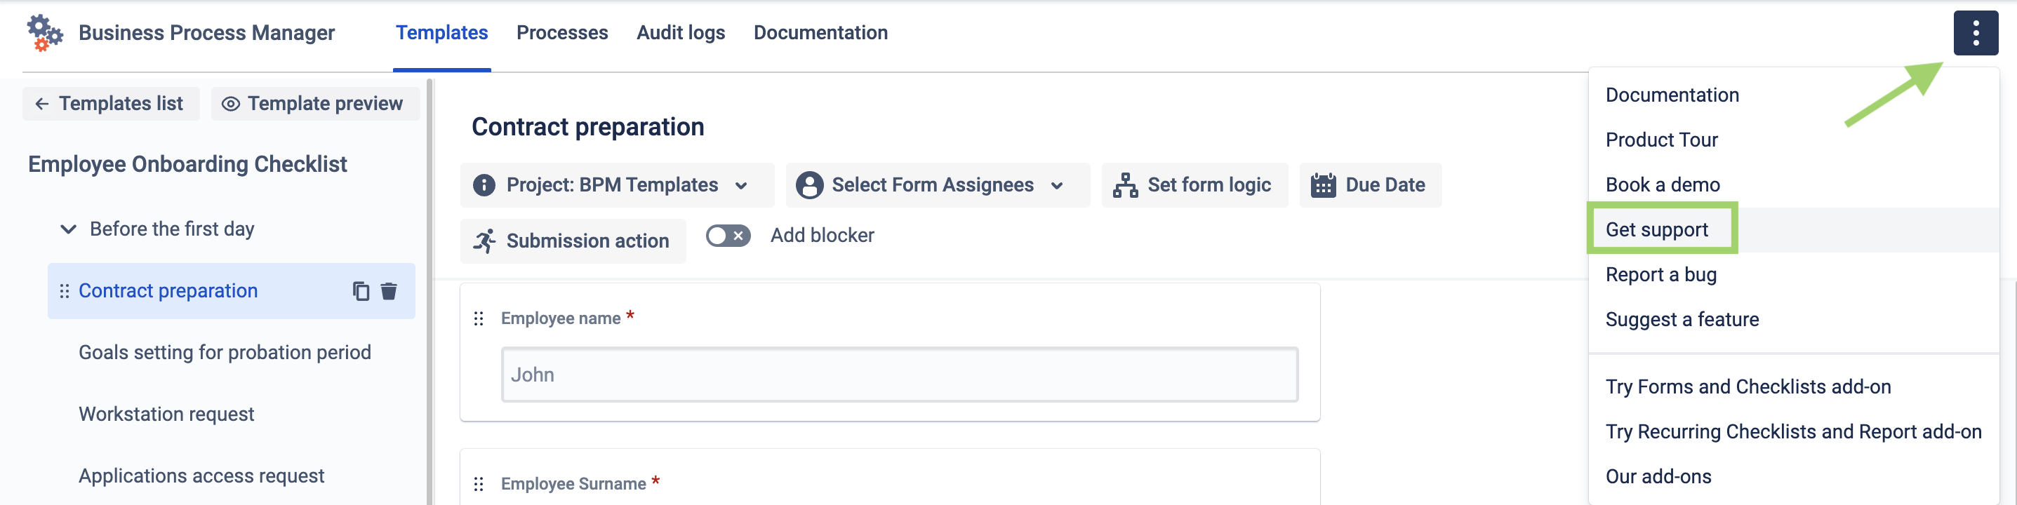This screenshot has width=2017, height=505.
Task: Click the Set form logic hierarchy icon
Action: pos(1125,186)
